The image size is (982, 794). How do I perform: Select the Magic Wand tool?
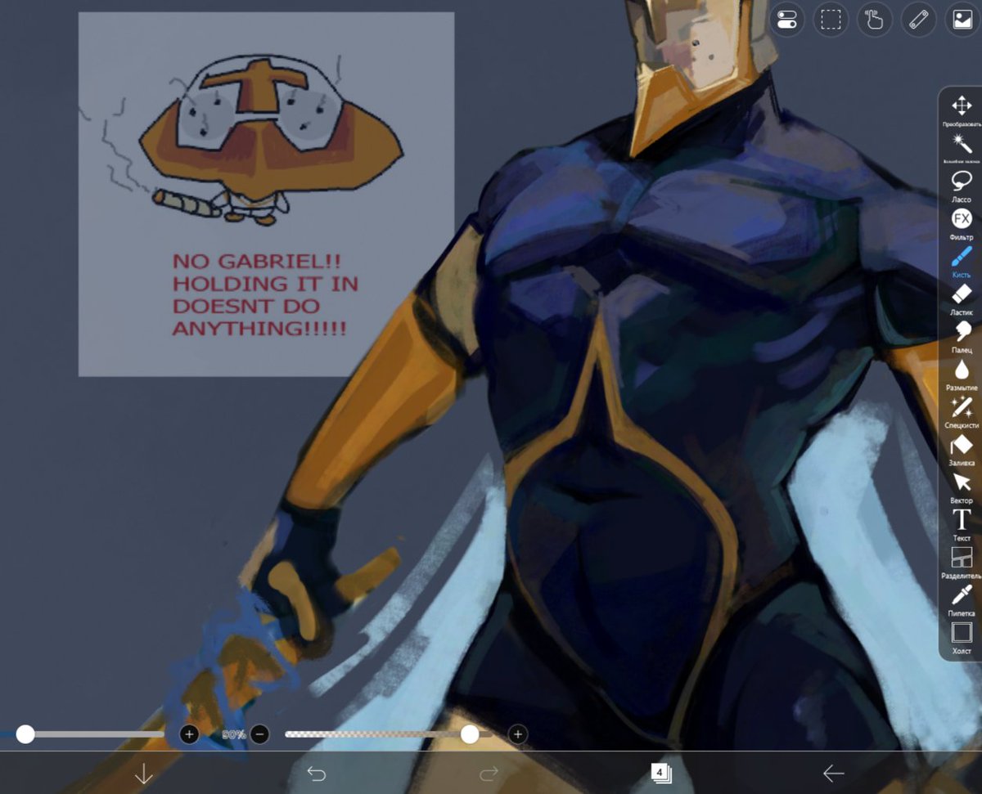click(962, 150)
